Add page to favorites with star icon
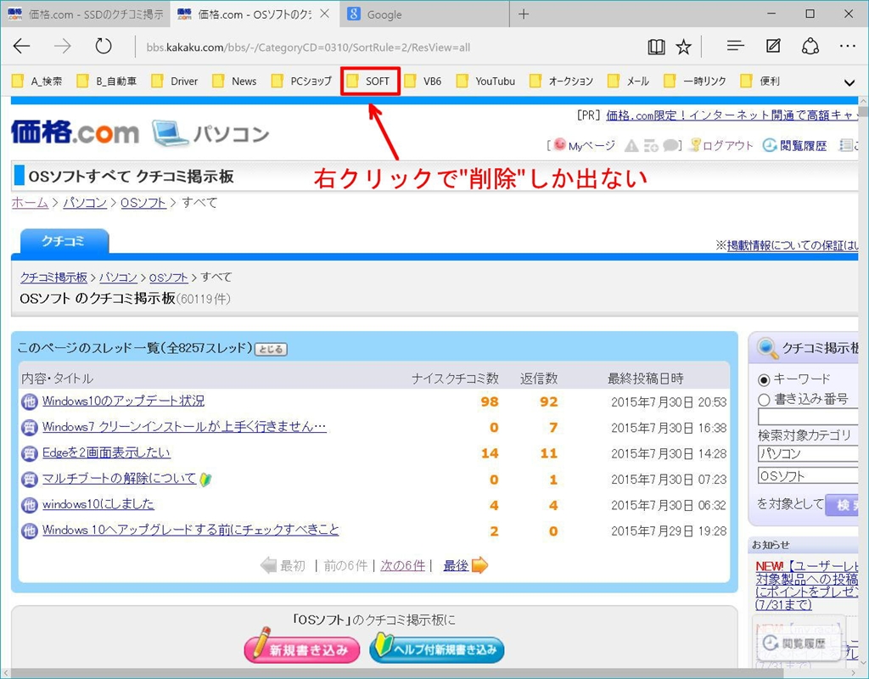The height and width of the screenshot is (679, 869). (x=684, y=48)
